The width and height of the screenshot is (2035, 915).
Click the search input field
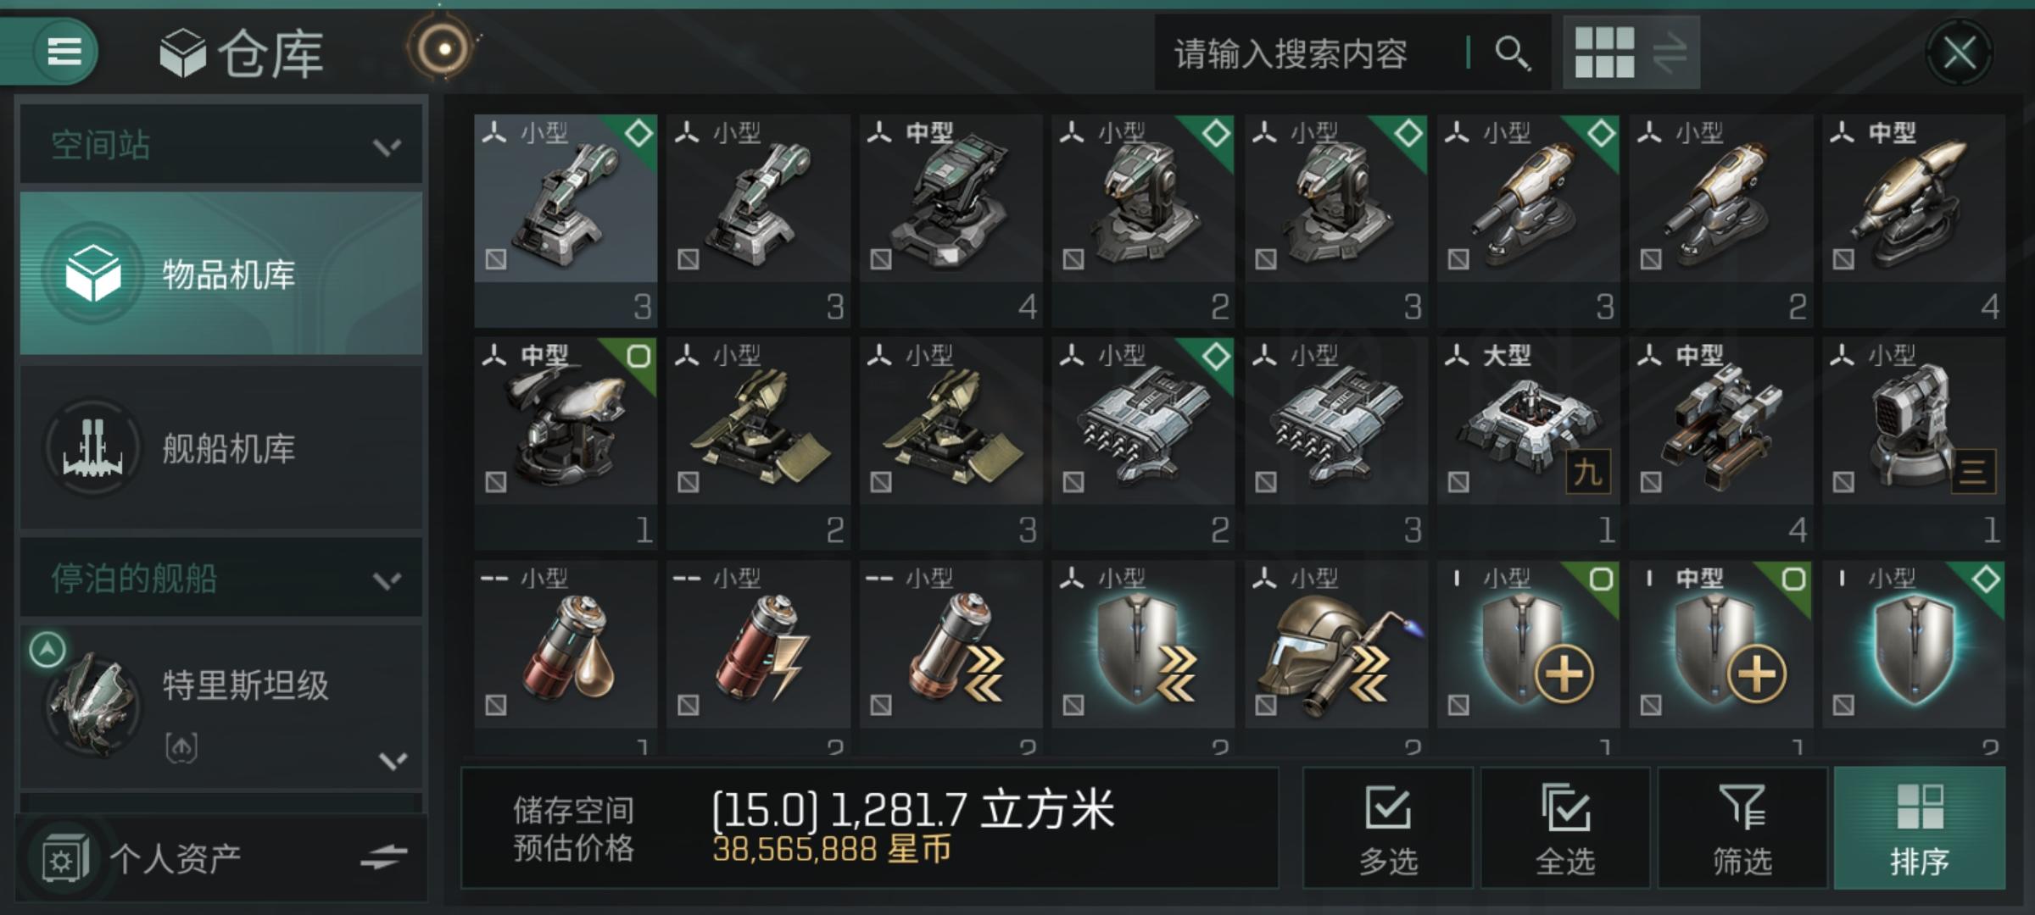point(1310,53)
